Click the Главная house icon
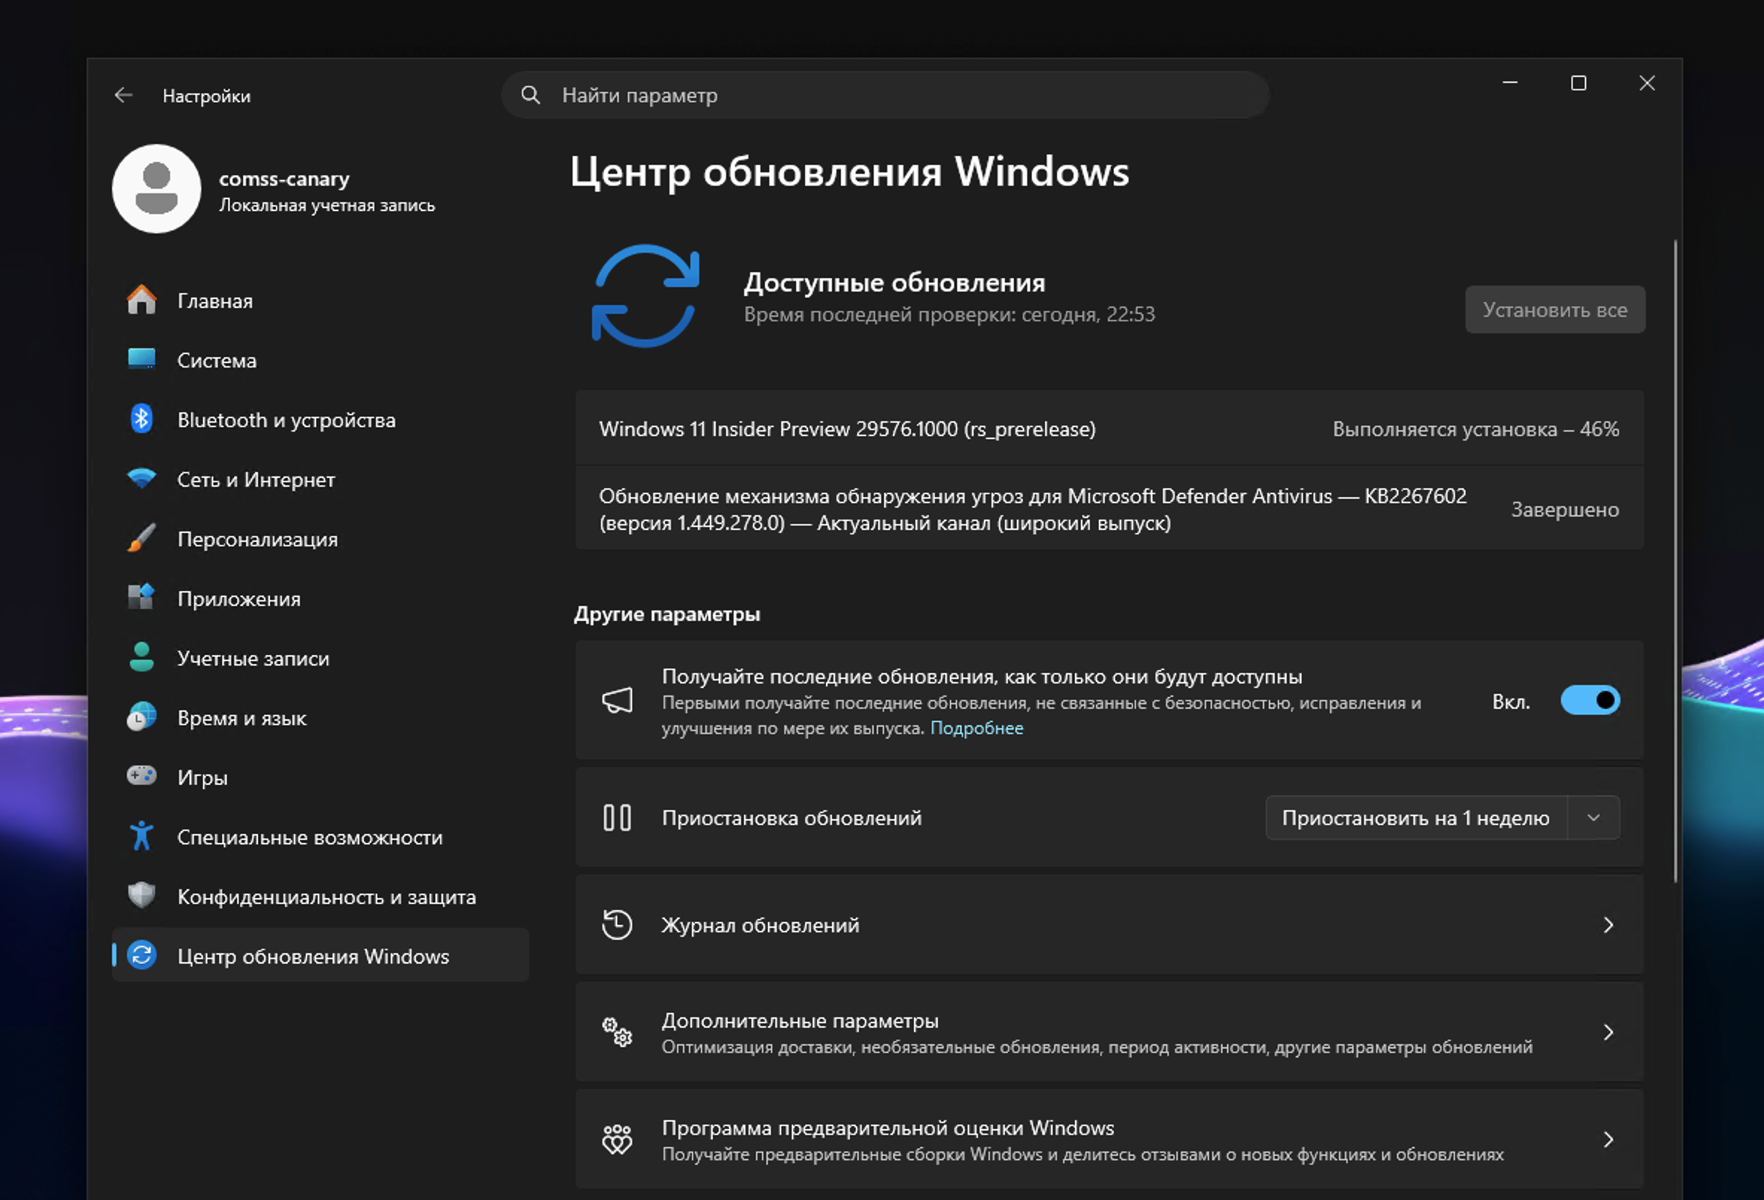Image resolution: width=1764 pixels, height=1200 pixels. 142,300
